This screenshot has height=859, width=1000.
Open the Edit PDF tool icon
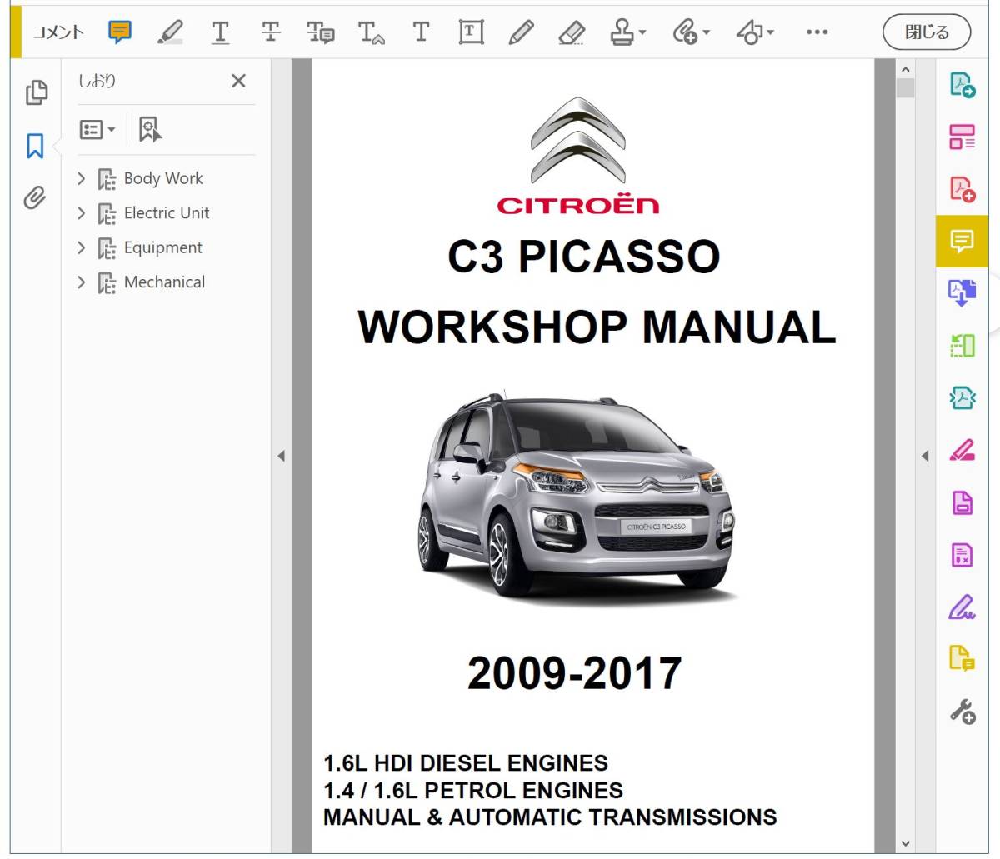[962, 451]
